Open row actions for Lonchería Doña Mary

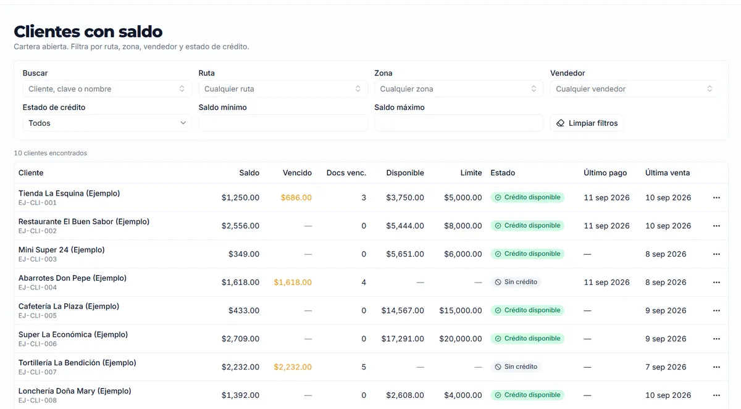pos(716,395)
